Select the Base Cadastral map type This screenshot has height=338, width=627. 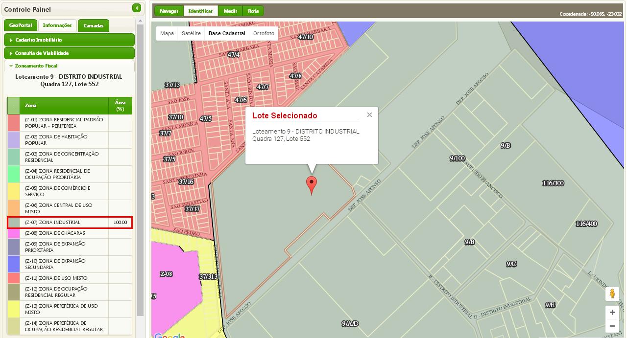tap(227, 33)
